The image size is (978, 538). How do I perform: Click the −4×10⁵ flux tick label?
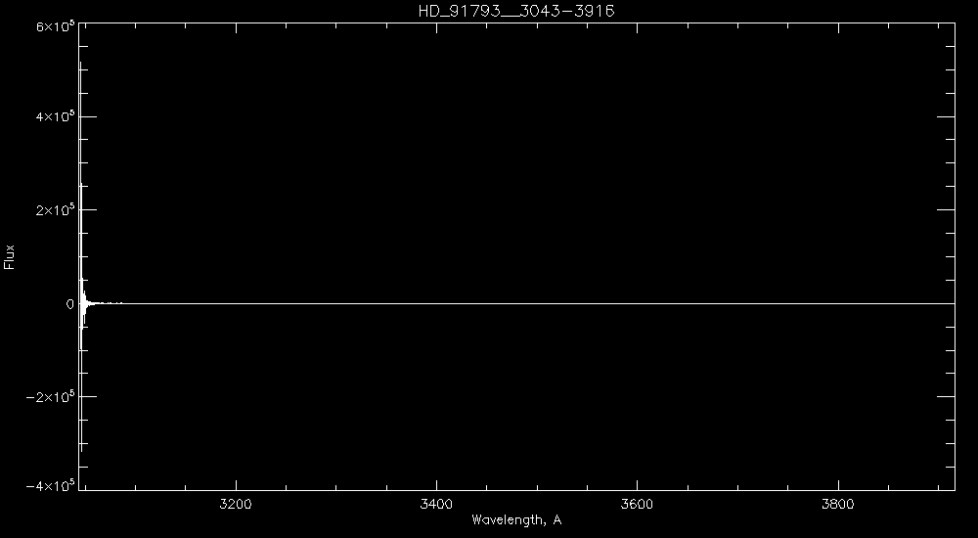(x=51, y=485)
